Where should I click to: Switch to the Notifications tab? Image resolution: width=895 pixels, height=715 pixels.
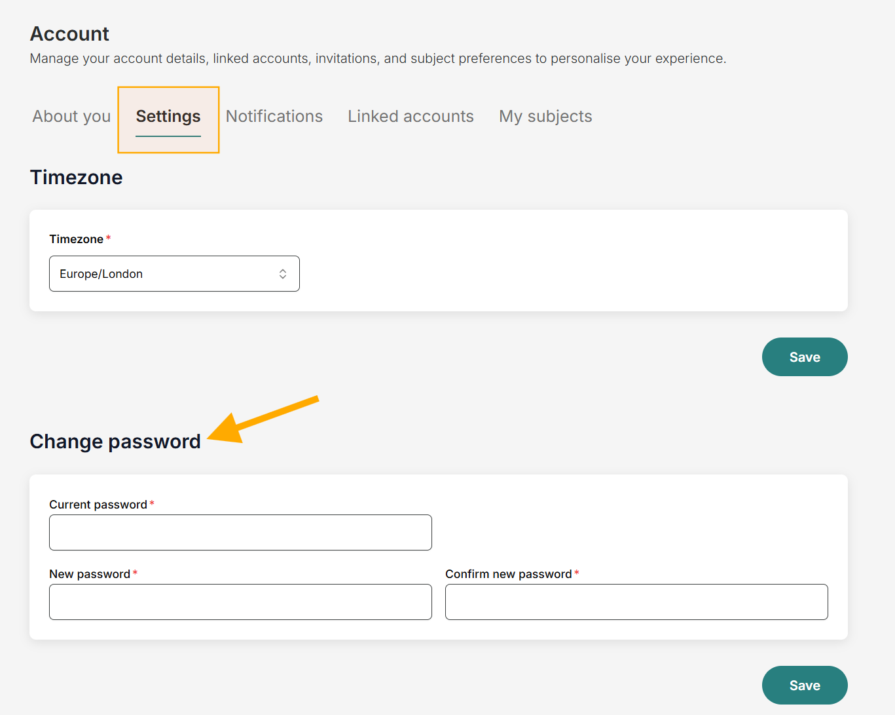pyautogui.click(x=274, y=117)
